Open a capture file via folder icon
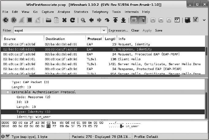 click(x=48, y=20)
